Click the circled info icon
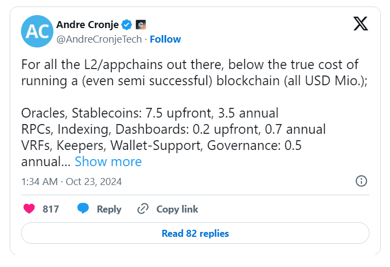Viewport: 390px width, 267px height. 361,181
